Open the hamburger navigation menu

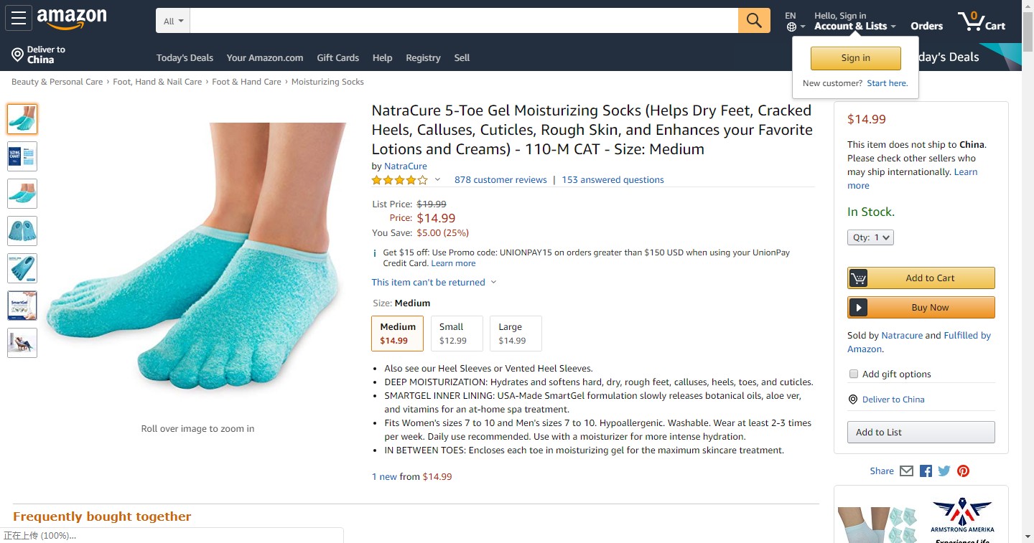[x=18, y=19]
